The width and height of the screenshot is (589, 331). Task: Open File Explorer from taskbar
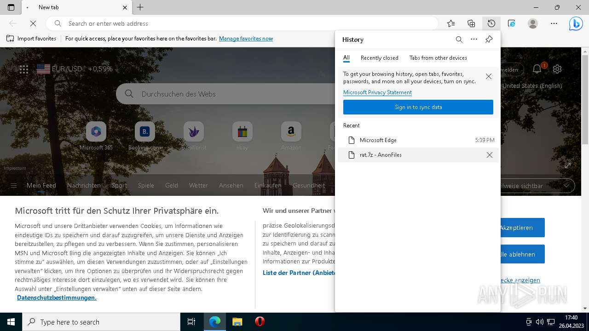click(237, 322)
